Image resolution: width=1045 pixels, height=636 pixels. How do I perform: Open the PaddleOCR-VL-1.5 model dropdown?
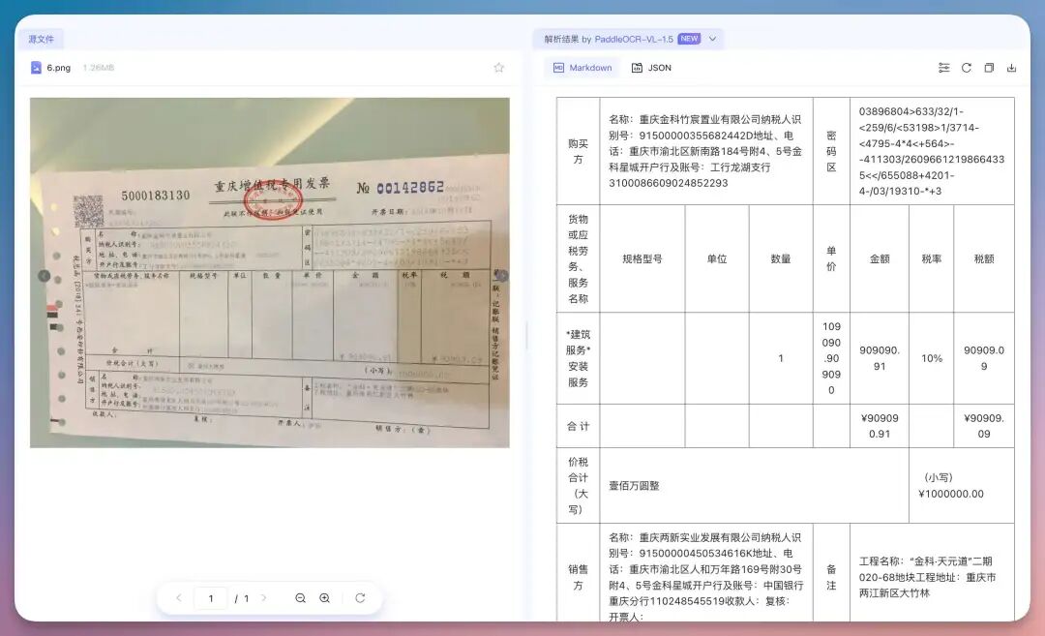[x=712, y=39]
